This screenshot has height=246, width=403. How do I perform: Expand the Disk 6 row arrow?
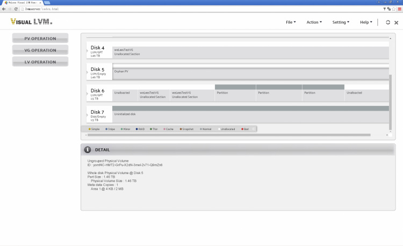(88, 94)
